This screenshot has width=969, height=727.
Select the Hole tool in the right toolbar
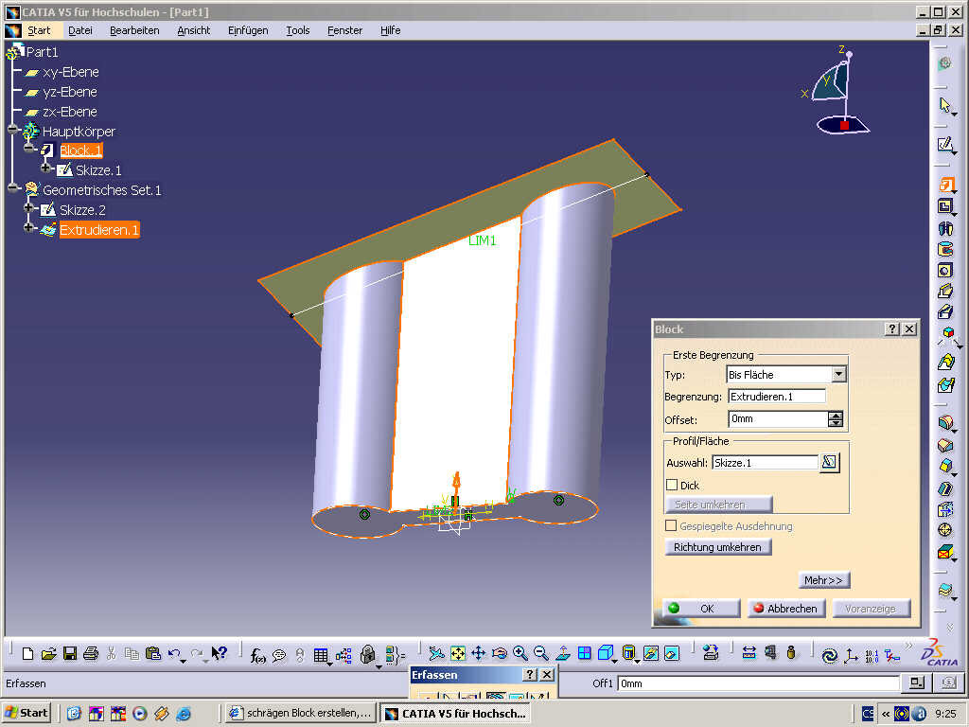click(x=945, y=270)
